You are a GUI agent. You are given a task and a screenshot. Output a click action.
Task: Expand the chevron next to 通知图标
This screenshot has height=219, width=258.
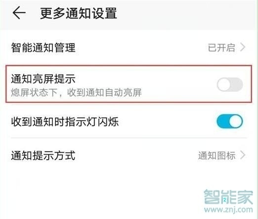coord(243,155)
